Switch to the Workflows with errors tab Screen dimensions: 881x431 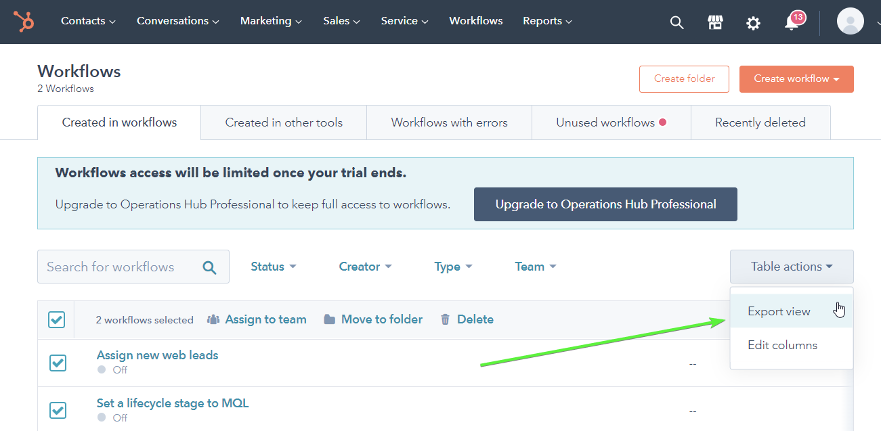448,122
